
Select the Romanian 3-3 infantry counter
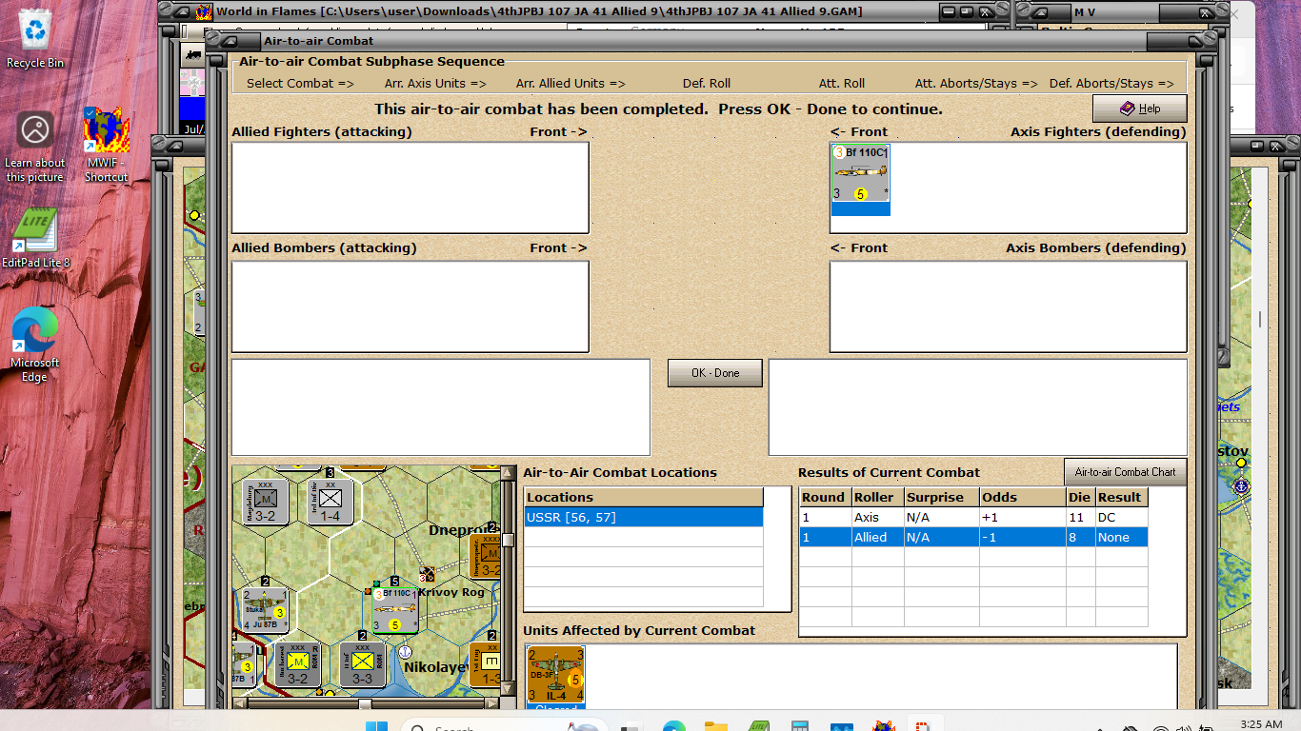[x=362, y=663]
